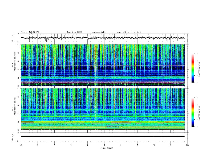Click time axis tick label 3
The height and width of the screenshot is (163, 211).
click(x=71, y=145)
